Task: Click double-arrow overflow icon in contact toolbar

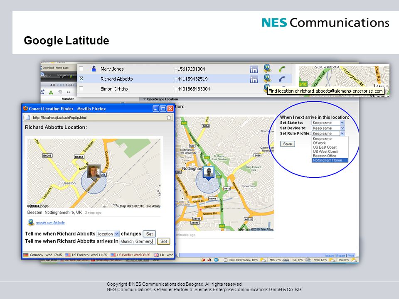Action: tap(69, 92)
